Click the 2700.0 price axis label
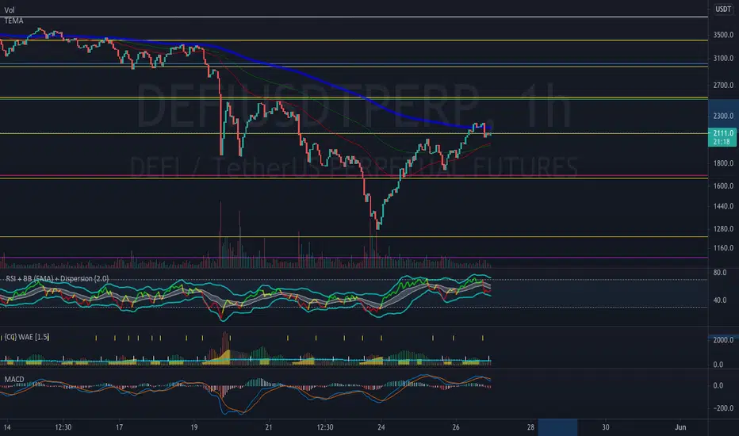The width and height of the screenshot is (739, 436). (723, 86)
